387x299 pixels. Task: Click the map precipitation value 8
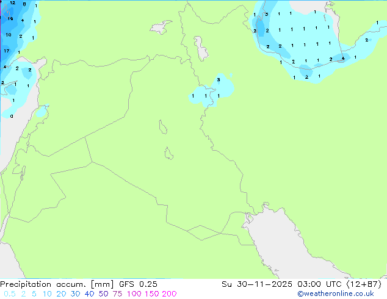tap(24, 4)
